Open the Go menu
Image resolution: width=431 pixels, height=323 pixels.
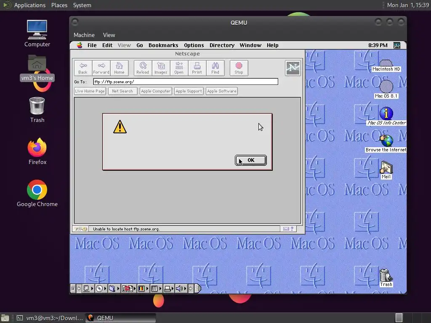(x=140, y=45)
